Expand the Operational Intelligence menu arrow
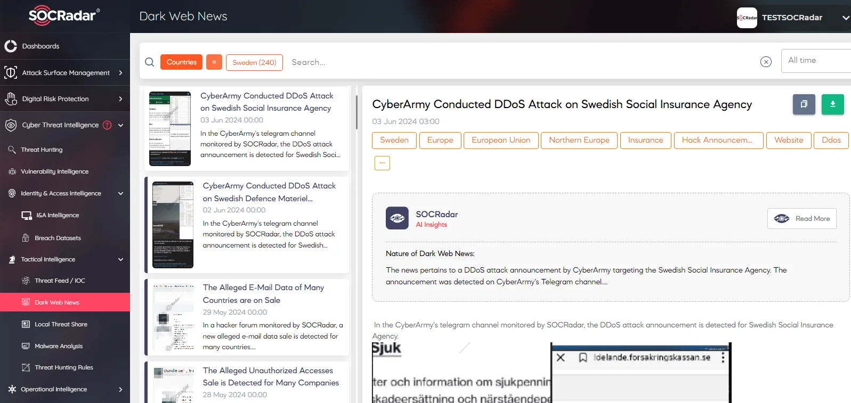The height and width of the screenshot is (403, 851). coord(120,389)
